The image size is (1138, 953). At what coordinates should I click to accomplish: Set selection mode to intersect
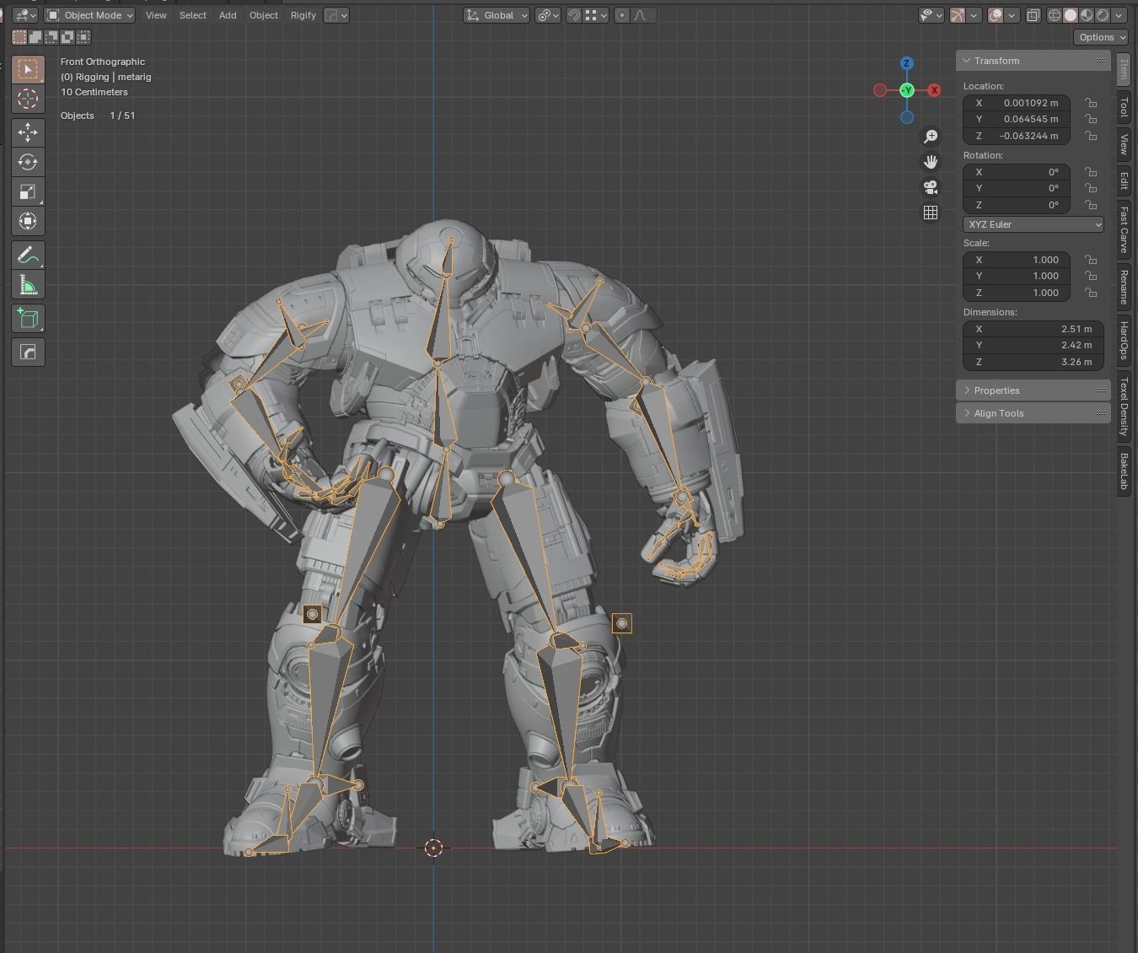tap(83, 37)
